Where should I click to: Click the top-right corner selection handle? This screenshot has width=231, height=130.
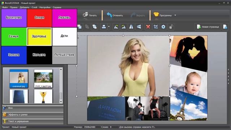click(x=170, y=35)
